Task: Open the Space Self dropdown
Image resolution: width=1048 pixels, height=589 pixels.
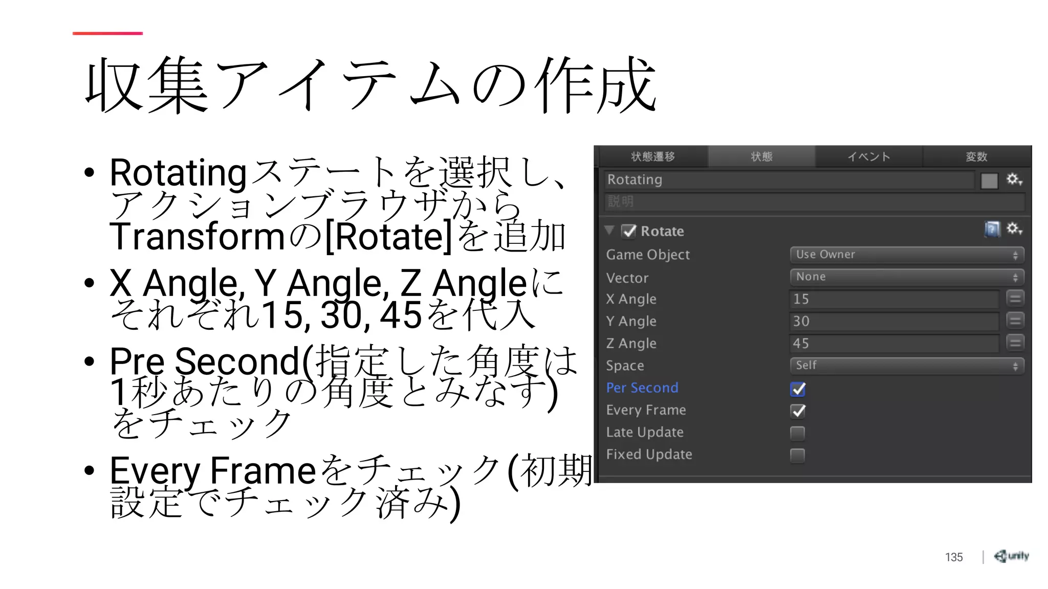Action: pyautogui.click(x=906, y=366)
